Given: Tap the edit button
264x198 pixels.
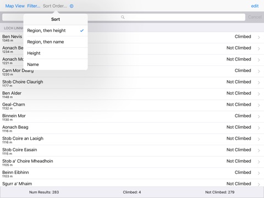Looking at the screenshot, I should pyautogui.click(x=255, y=6).
